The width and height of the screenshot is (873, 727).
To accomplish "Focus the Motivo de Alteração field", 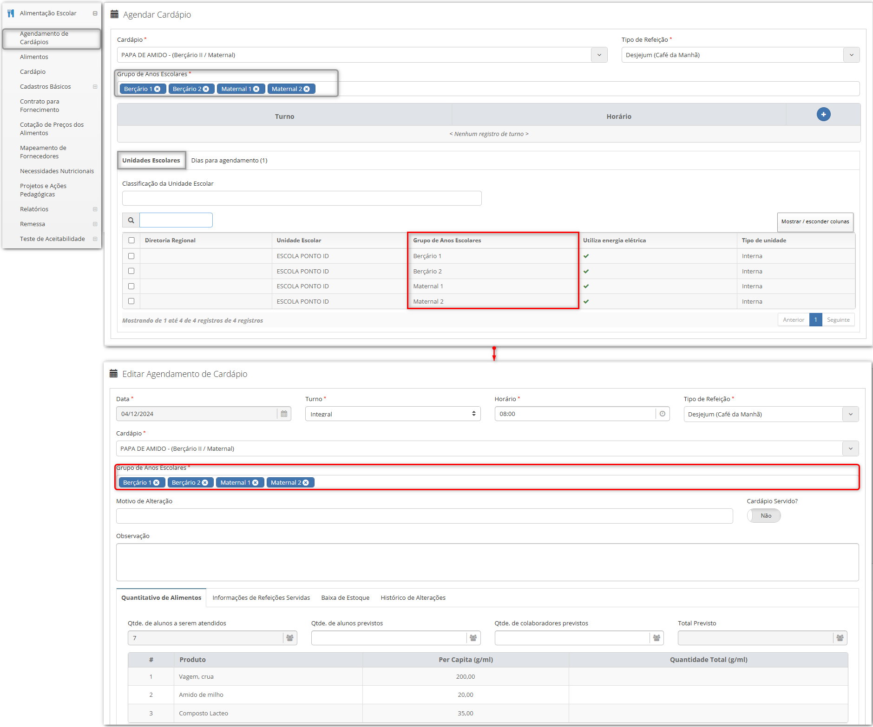I will click(x=424, y=516).
